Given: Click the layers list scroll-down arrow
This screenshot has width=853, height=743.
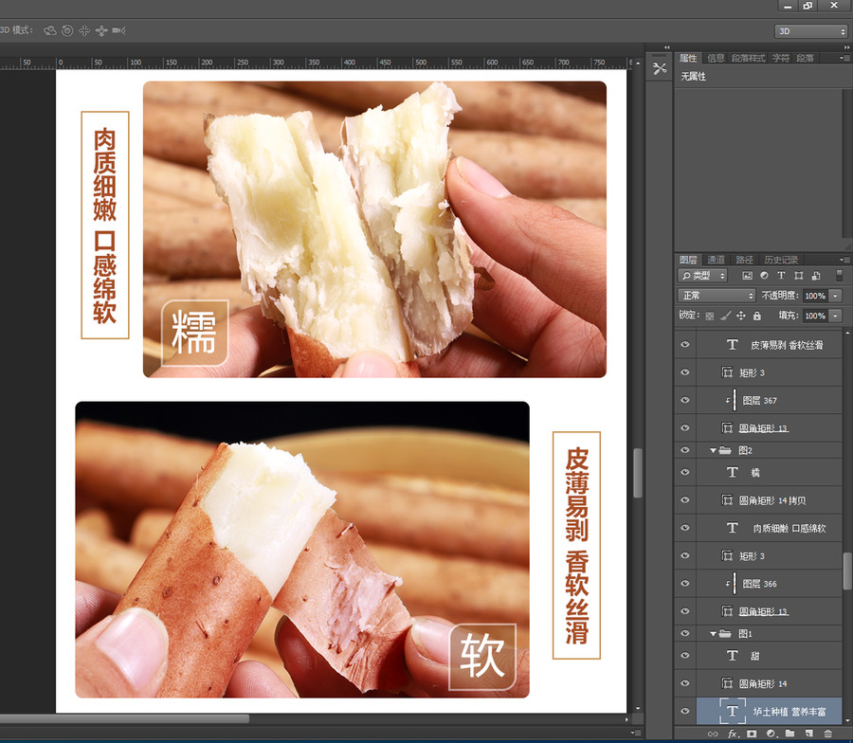Looking at the screenshot, I should (x=847, y=720).
